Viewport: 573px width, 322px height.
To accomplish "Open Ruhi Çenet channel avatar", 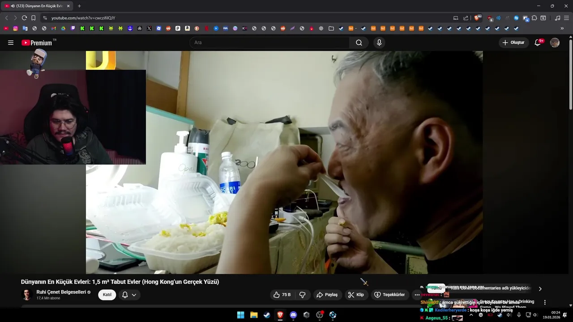I will (x=27, y=295).
